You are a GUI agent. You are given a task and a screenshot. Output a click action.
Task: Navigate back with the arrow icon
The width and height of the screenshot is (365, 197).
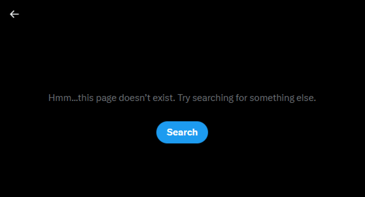pos(14,14)
